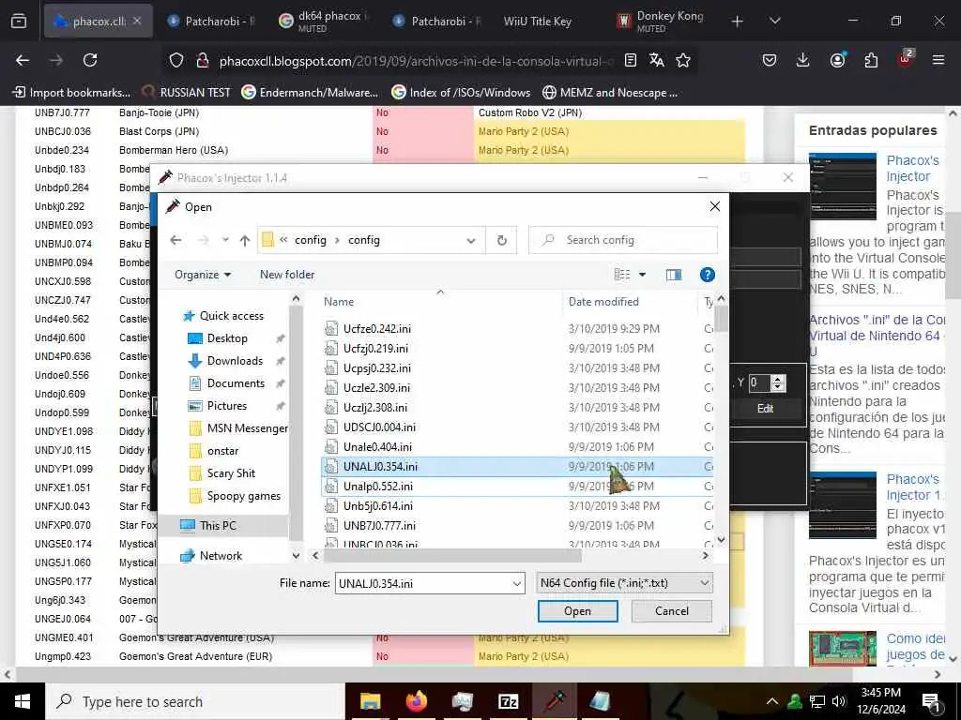
Task: Select file Ucfze0.242.ini
Action: point(377,329)
